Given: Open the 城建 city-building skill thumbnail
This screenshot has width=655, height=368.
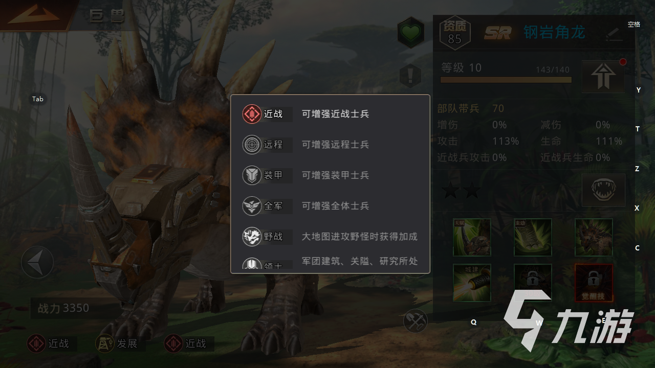Looking at the screenshot, I should [472, 283].
